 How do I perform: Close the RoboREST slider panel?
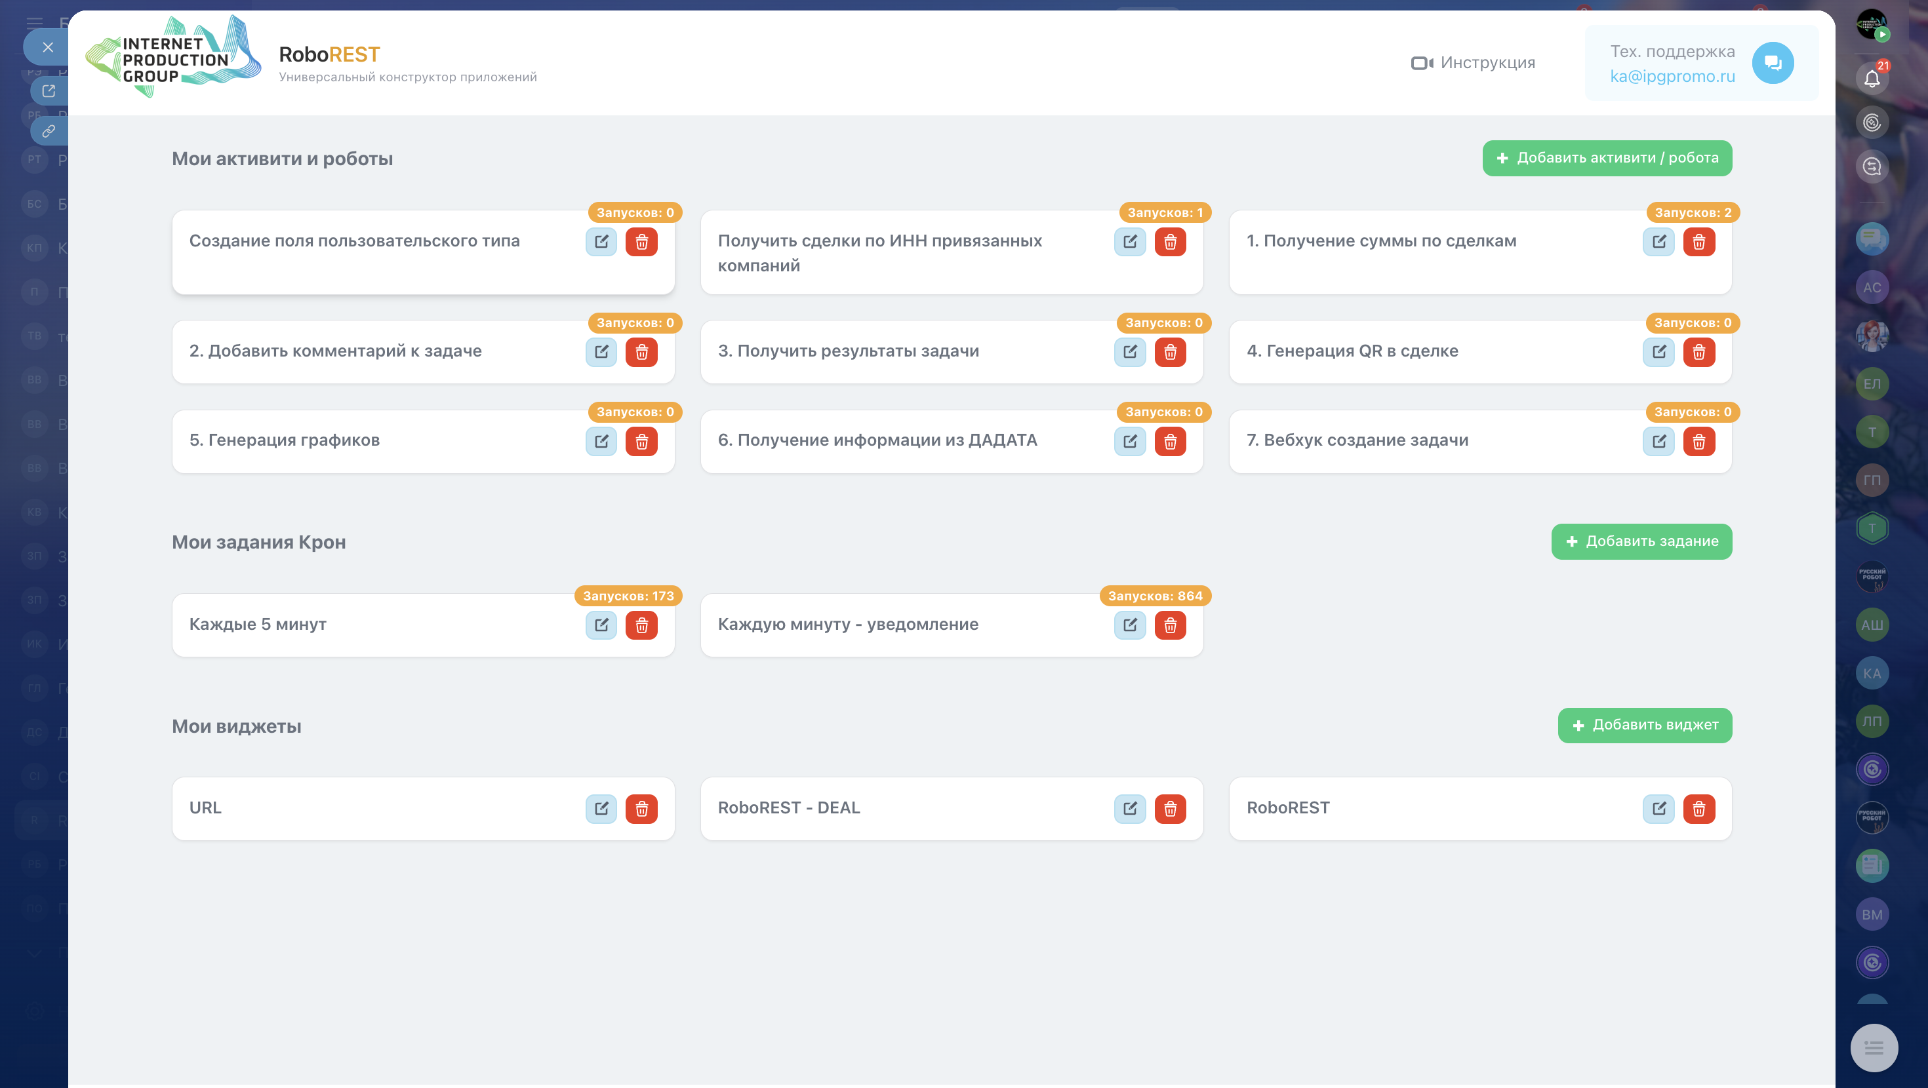(x=48, y=47)
